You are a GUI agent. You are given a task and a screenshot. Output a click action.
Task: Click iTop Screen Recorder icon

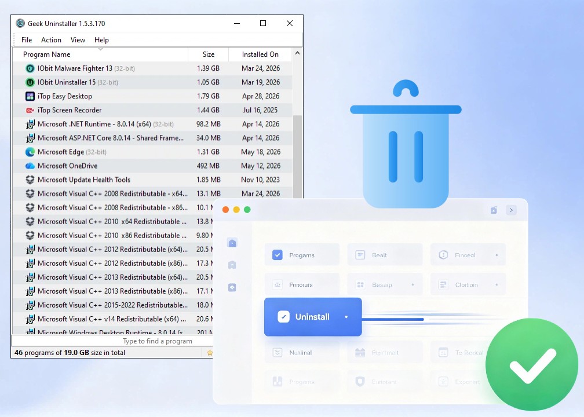(30, 110)
